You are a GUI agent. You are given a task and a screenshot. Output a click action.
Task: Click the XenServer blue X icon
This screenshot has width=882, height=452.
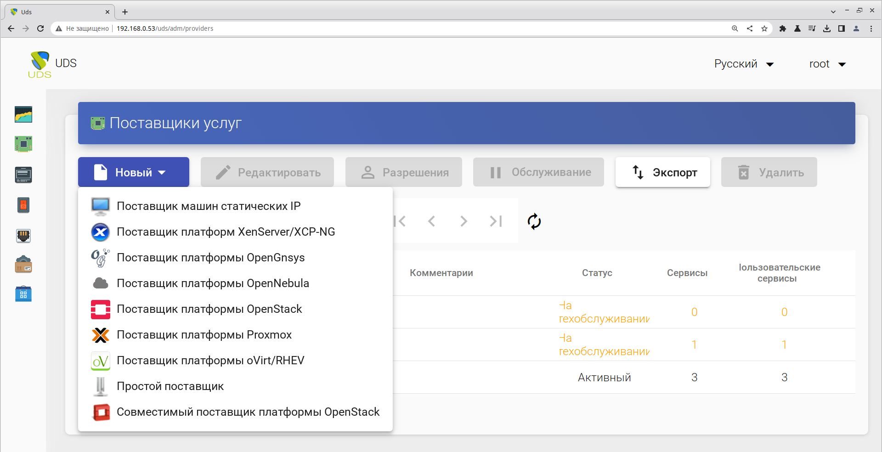pos(100,232)
